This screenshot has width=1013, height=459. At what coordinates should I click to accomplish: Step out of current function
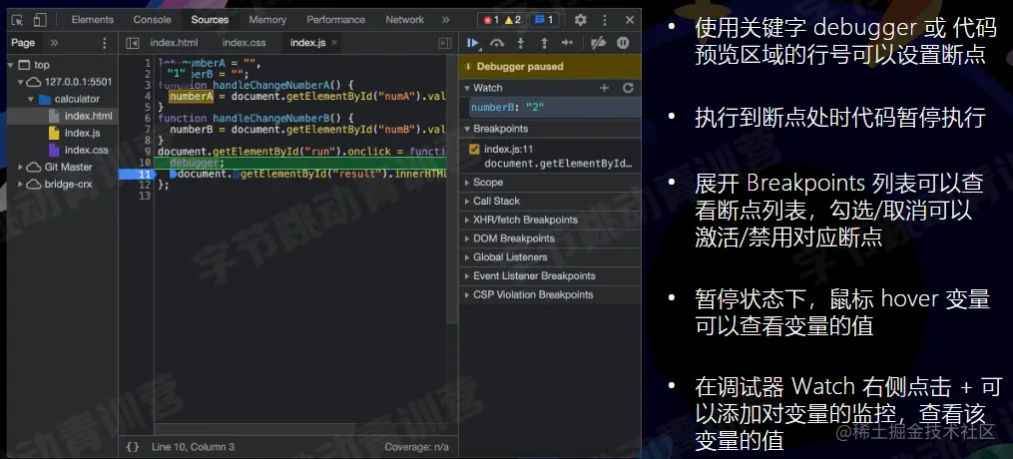[x=544, y=43]
